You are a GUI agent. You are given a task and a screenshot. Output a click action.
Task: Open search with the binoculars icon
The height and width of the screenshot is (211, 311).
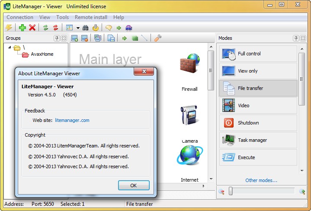(x=86, y=28)
